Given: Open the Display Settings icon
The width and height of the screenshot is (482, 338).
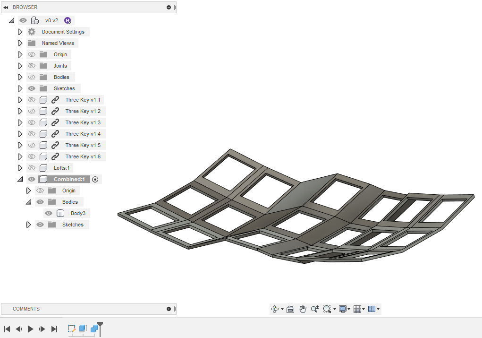Looking at the screenshot, I should click(342, 309).
